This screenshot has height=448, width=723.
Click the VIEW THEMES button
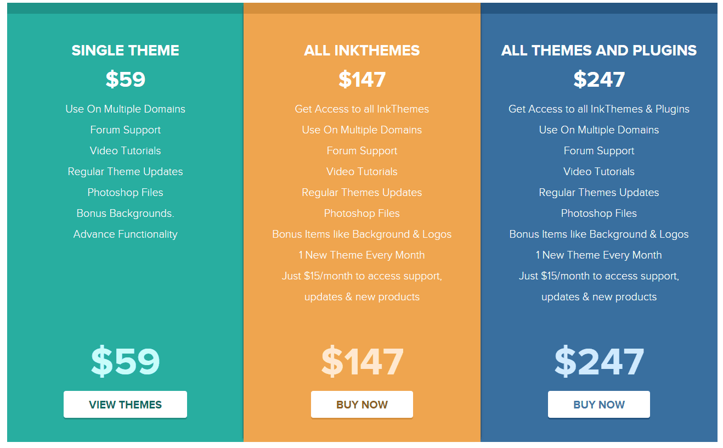pyautogui.click(x=125, y=405)
